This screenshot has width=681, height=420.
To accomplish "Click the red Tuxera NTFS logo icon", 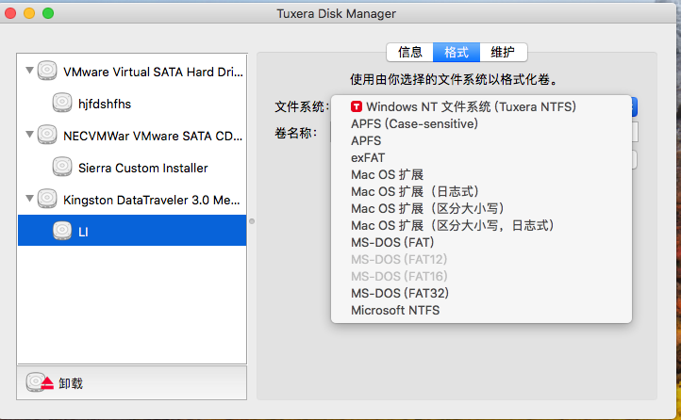I will 357,107.
